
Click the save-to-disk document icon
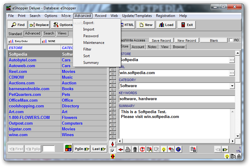pyautogui.click(x=193, y=149)
